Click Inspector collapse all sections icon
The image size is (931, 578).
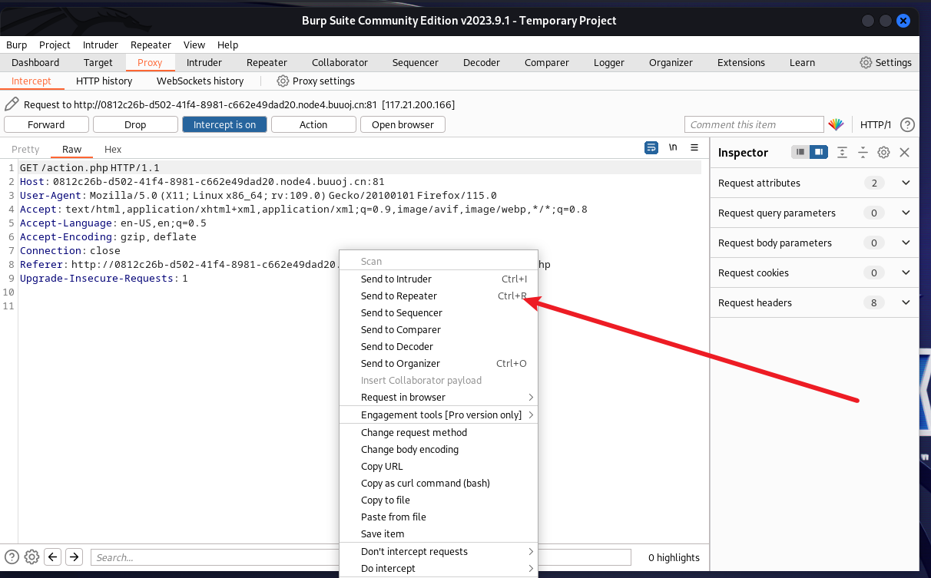[x=863, y=153]
